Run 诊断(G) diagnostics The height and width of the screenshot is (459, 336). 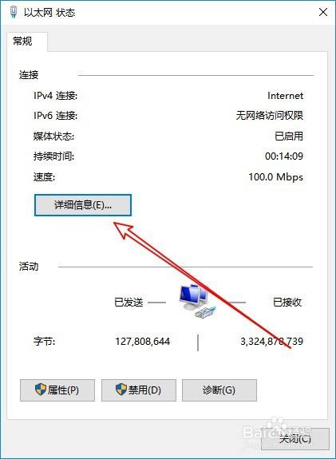[219, 390]
